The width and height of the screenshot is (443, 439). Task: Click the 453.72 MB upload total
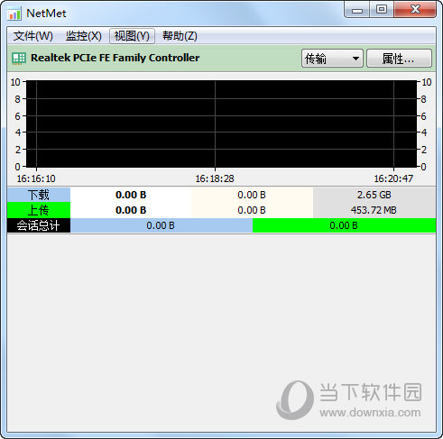point(374,210)
